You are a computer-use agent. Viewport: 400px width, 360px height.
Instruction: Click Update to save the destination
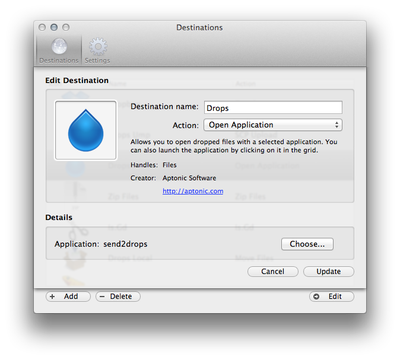point(328,272)
